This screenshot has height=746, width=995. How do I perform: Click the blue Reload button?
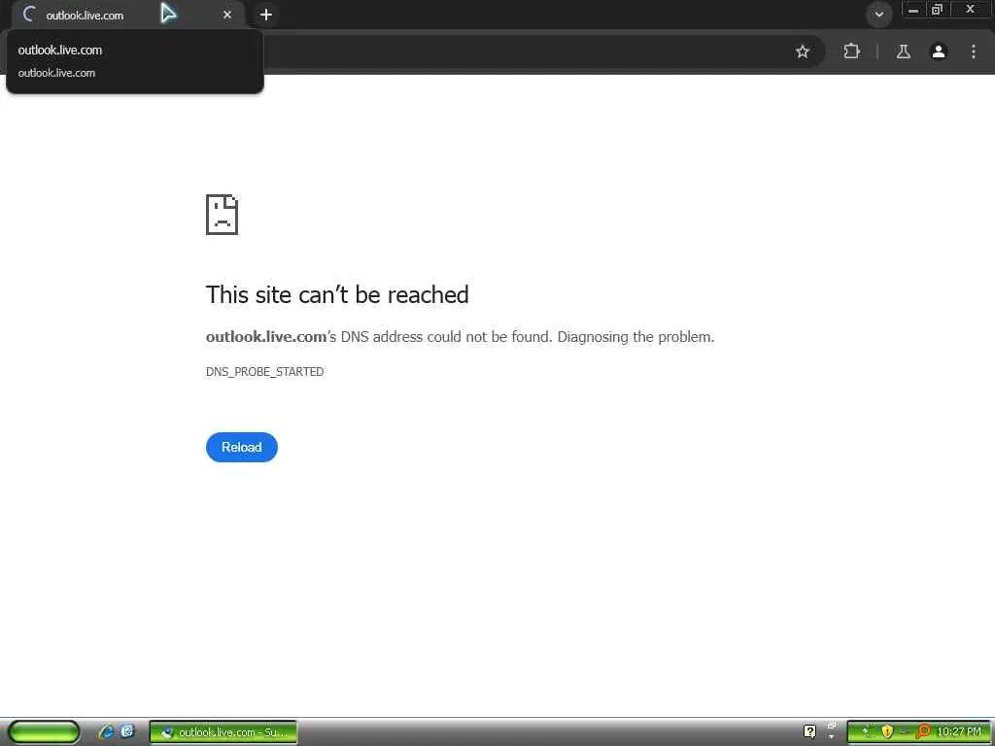click(x=242, y=447)
